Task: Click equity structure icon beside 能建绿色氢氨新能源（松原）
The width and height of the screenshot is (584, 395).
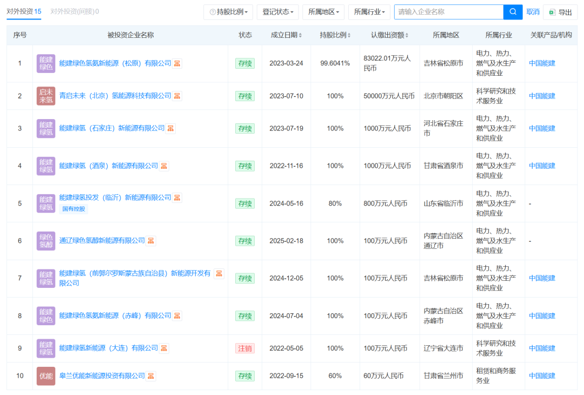Action: (x=177, y=63)
